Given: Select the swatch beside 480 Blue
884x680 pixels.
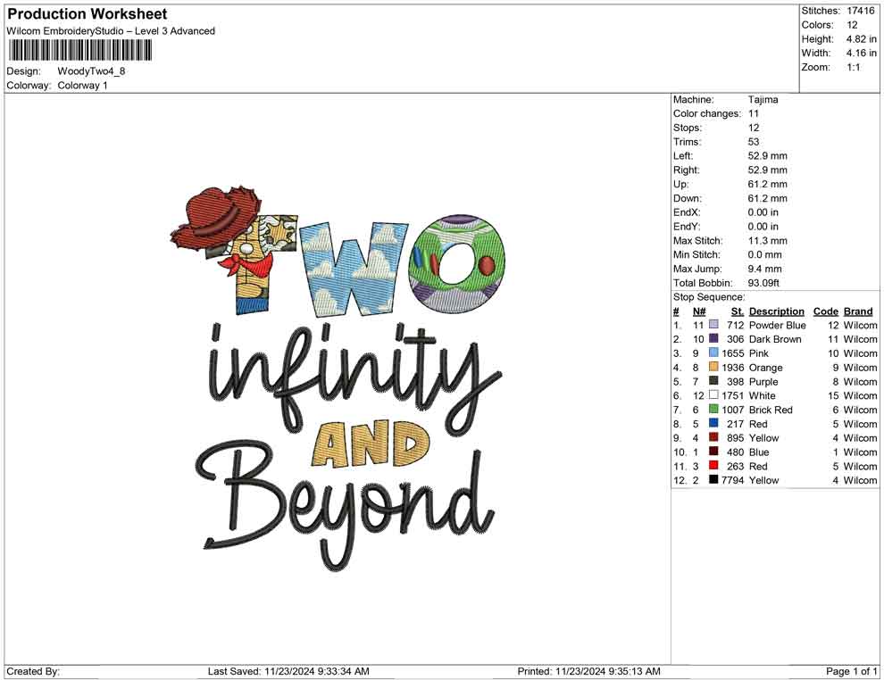Looking at the screenshot, I should coord(713,452).
